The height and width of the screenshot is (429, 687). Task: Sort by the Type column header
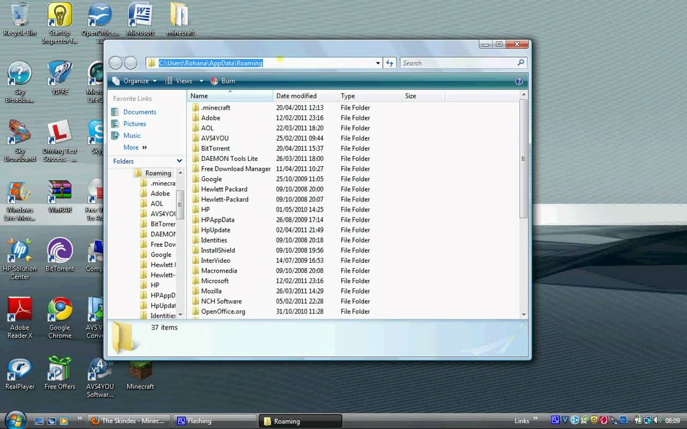(x=369, y=96)
